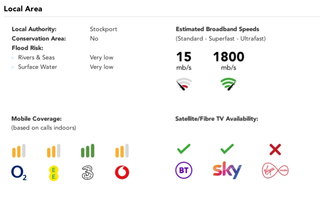Click the green checkmark above BT
The height and width of the screenshot is (200, 320).
tap(184, 149)
